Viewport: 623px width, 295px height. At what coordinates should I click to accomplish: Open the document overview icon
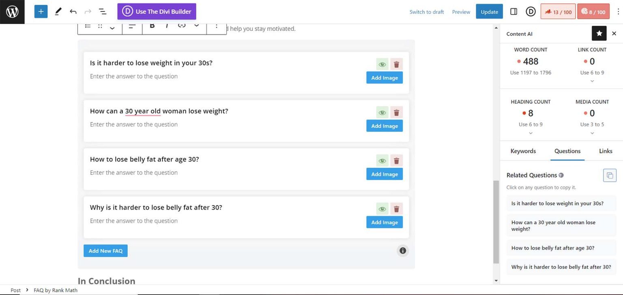point(103,11)
